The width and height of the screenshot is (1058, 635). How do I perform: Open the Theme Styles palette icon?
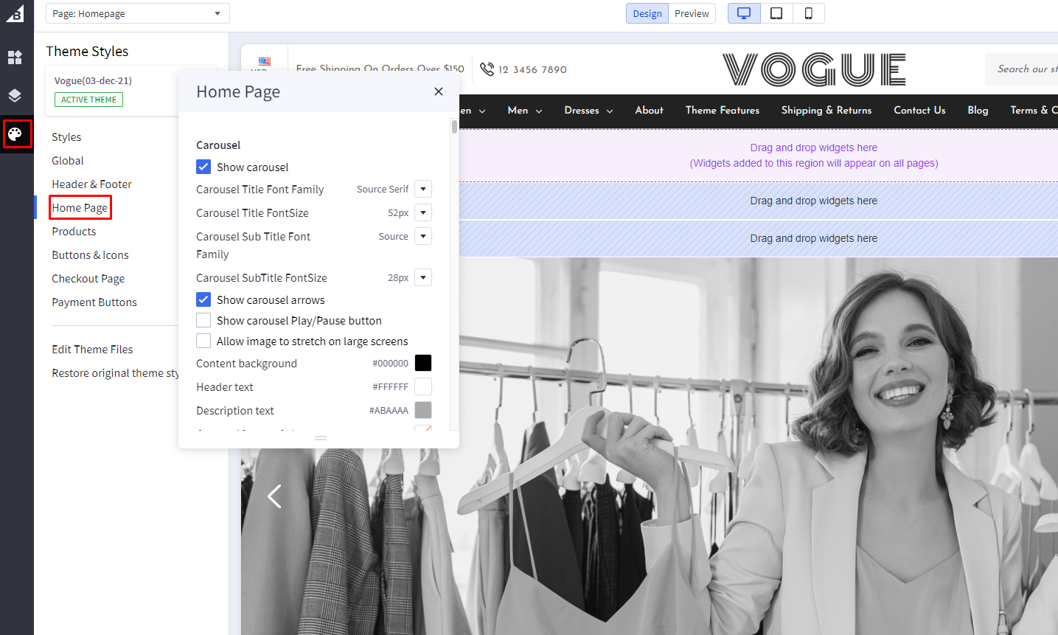point(16,134)
